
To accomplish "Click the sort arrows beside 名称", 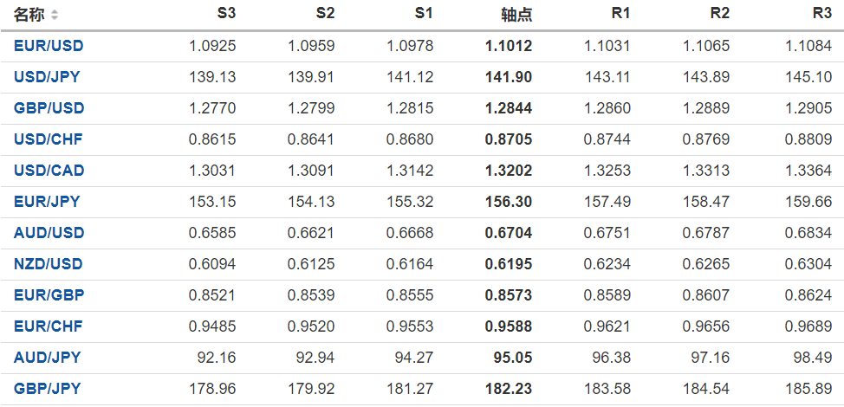I will click(x=55, y=15).
